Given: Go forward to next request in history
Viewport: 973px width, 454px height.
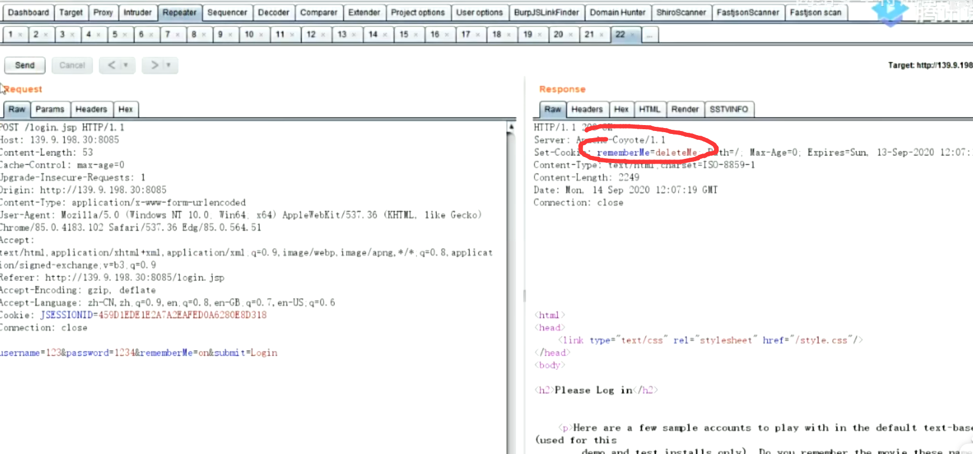Looking at the screenshot, I should [155, 65].
